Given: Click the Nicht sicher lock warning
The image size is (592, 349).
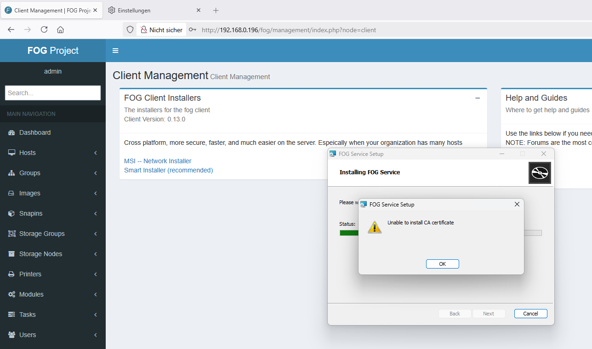Looking at the screenshot, I should (162, 29).
